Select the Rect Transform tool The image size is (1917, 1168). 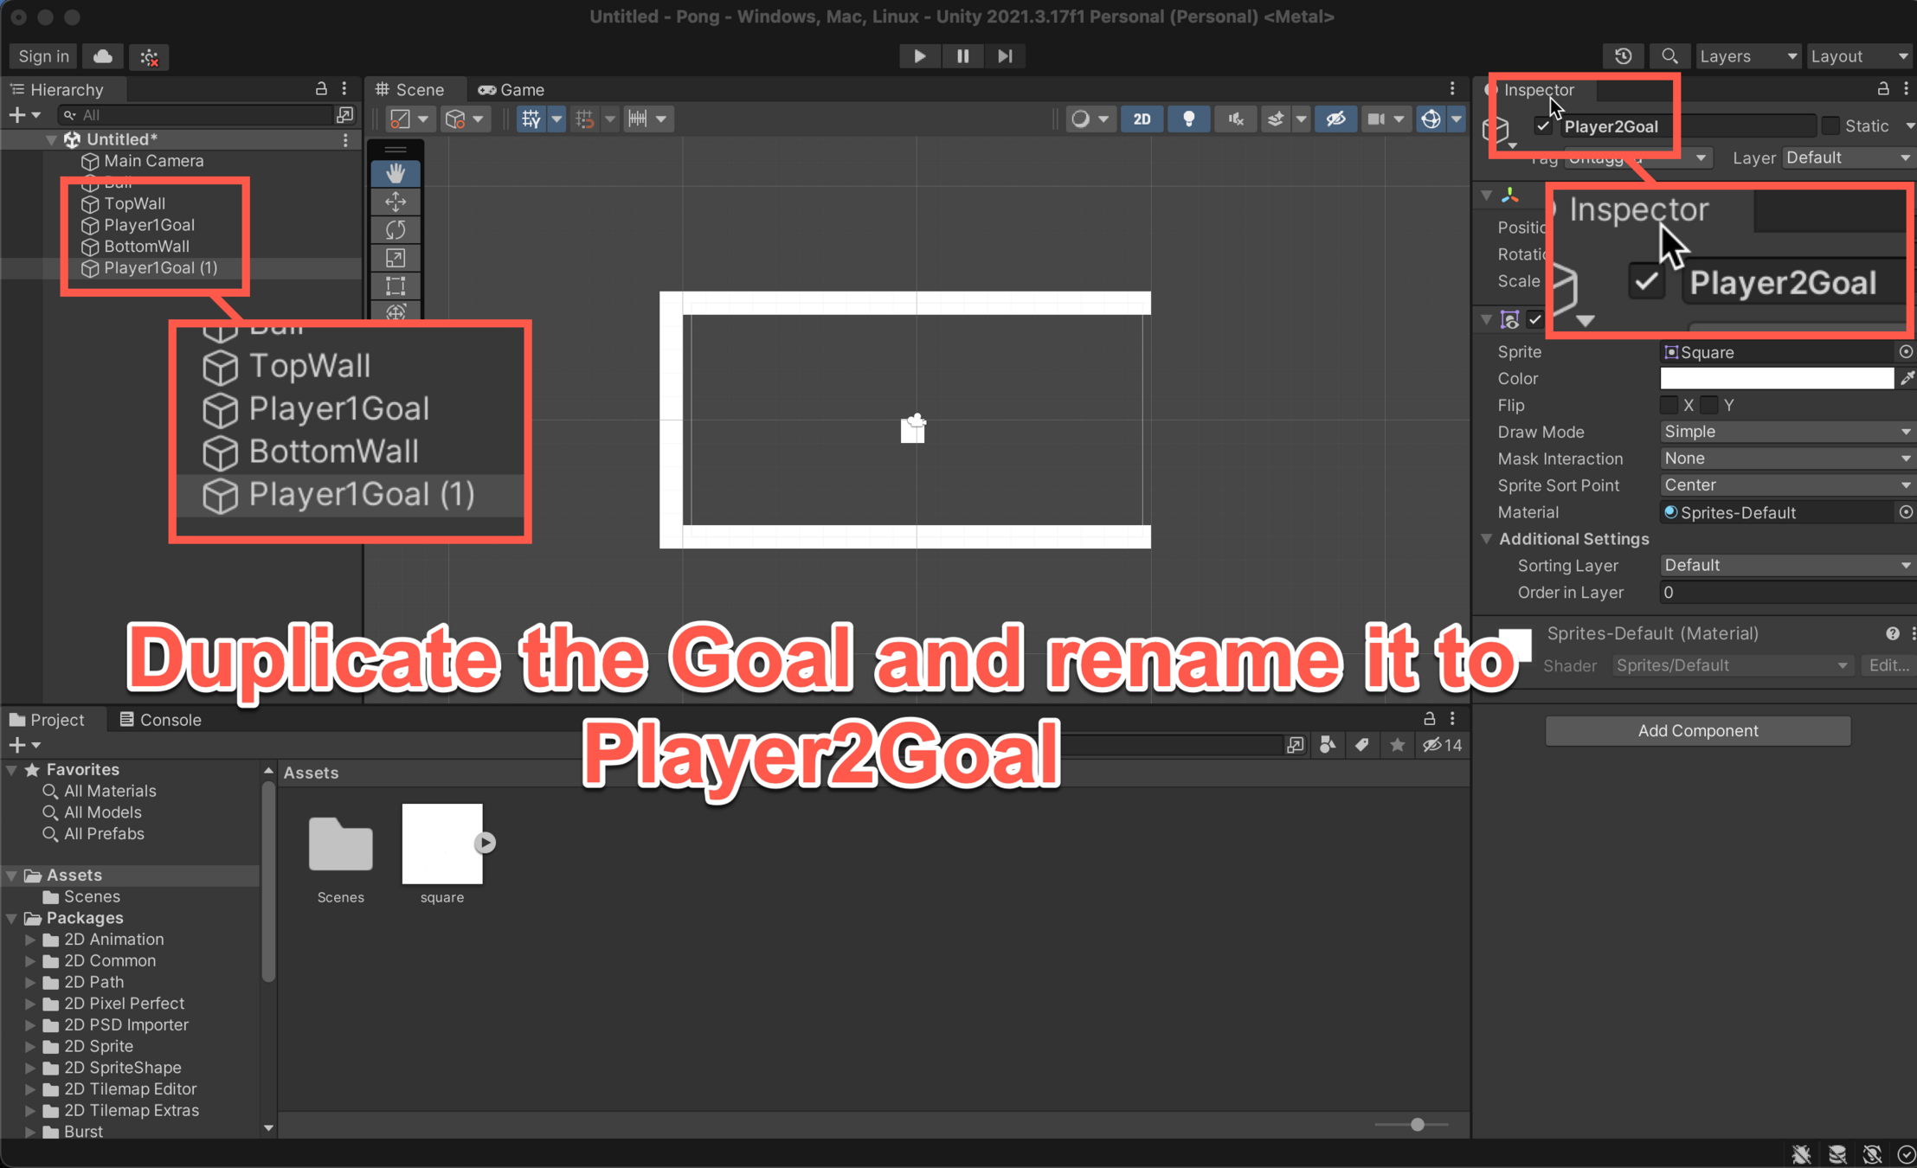coord(396,286)
